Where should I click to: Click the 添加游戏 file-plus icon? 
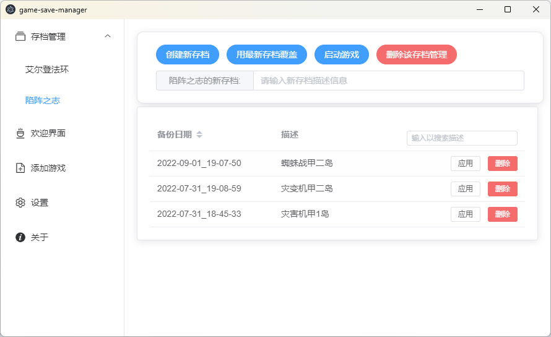(20, 168)
